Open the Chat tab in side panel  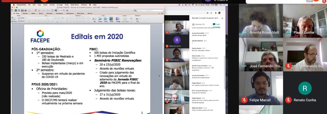click(x=216, y=24)
